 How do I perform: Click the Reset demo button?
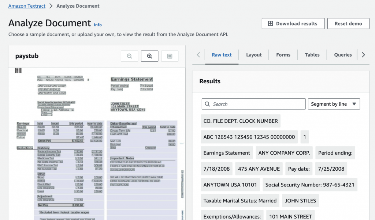click(348, 24)
